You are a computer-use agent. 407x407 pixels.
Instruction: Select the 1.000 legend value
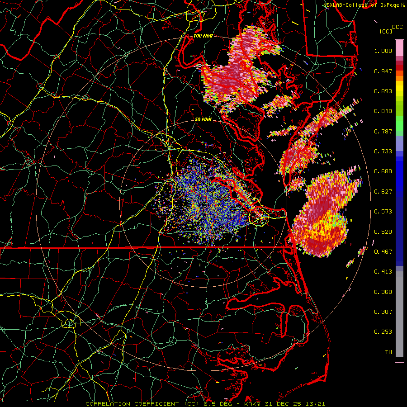pyautogui.click(x=383, y=51)
